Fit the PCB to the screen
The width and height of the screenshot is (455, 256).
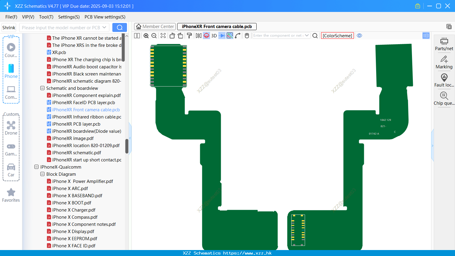pos(163,36)
